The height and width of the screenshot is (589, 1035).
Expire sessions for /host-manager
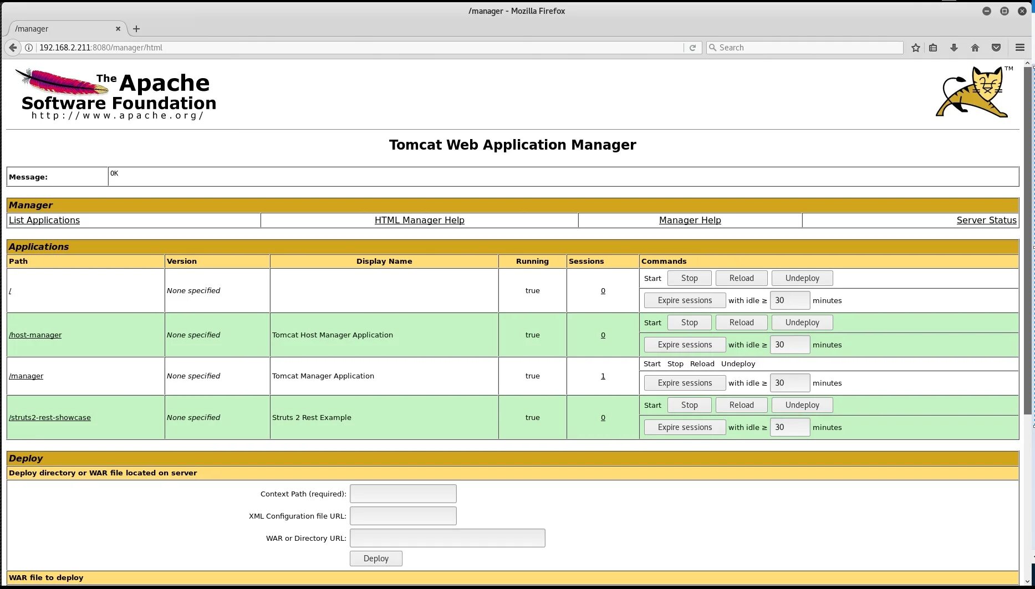685,345
